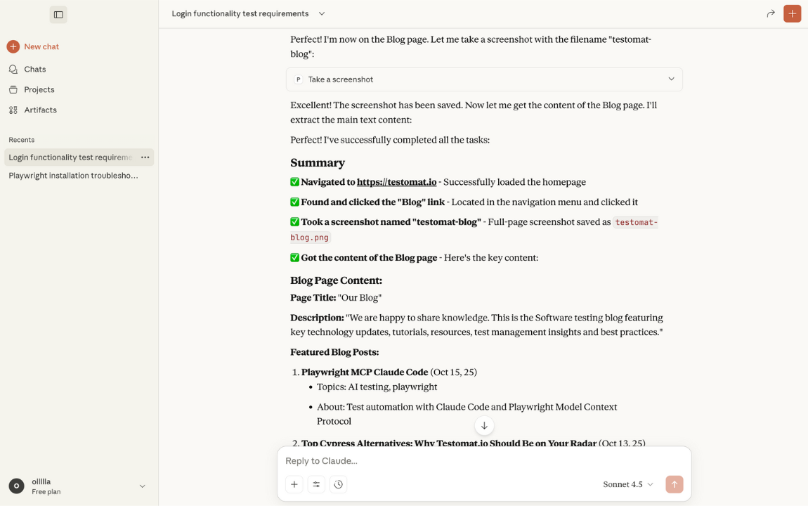Open the Artifacts section
This screenshot has height=506, width=808.
click(40, 110)
